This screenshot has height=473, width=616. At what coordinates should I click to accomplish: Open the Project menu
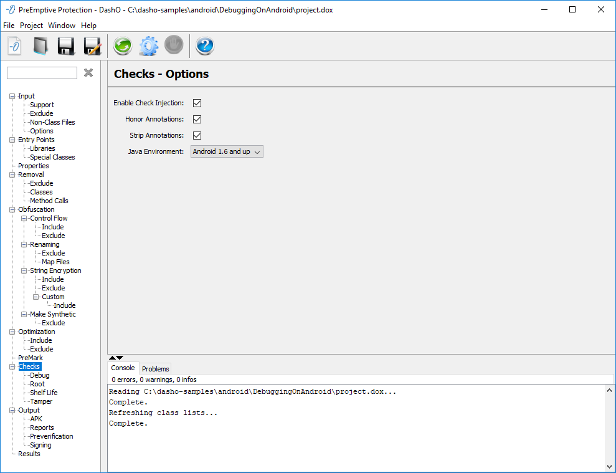click(31, 26)
